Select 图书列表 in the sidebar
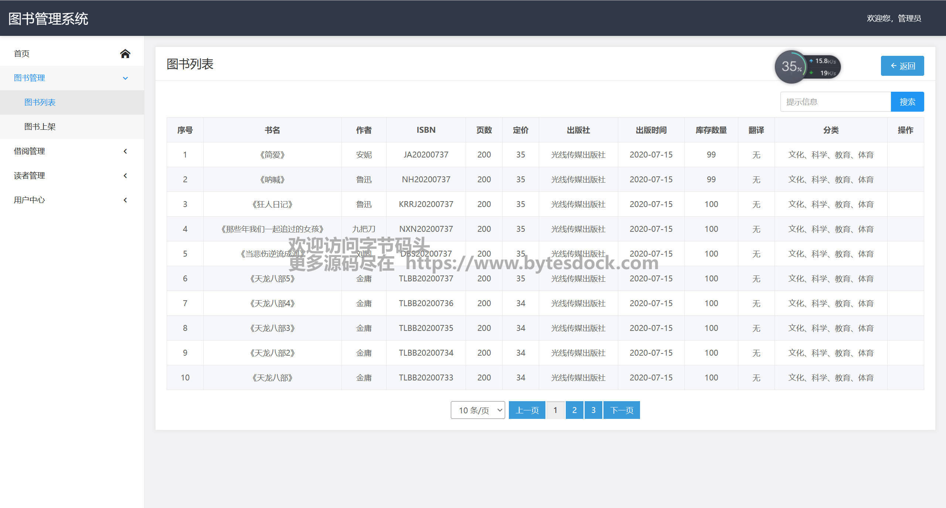This screenshot has width=946, height=508. pos(40,102)
